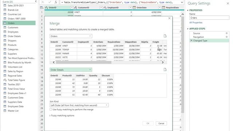Click the Orders preview horizontal scrollbar thumb
233x131 pixels.
coord(84,62)
